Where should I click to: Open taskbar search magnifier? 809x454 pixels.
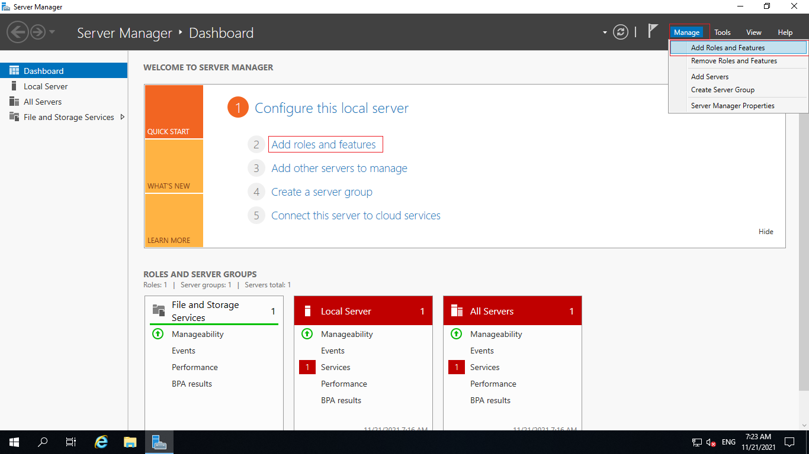coord(43,442)
